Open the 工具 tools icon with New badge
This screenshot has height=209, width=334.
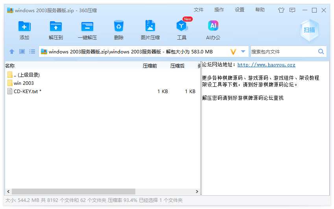coord(182,26)
